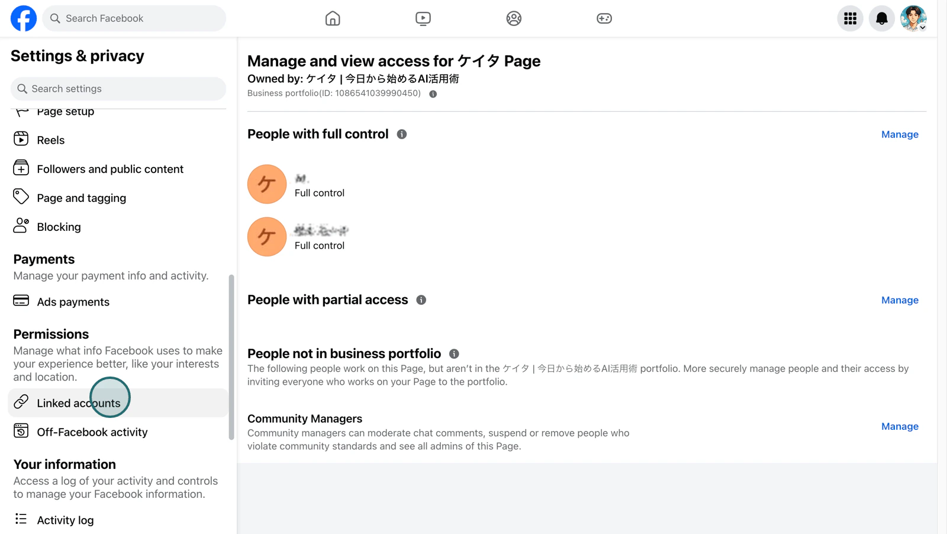Manage Community Managers

click(900, 426)
